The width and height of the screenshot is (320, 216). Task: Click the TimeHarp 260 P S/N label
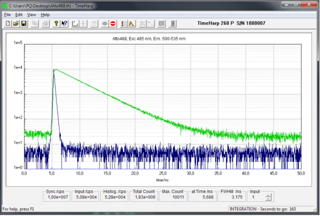(x=231, y=23)
